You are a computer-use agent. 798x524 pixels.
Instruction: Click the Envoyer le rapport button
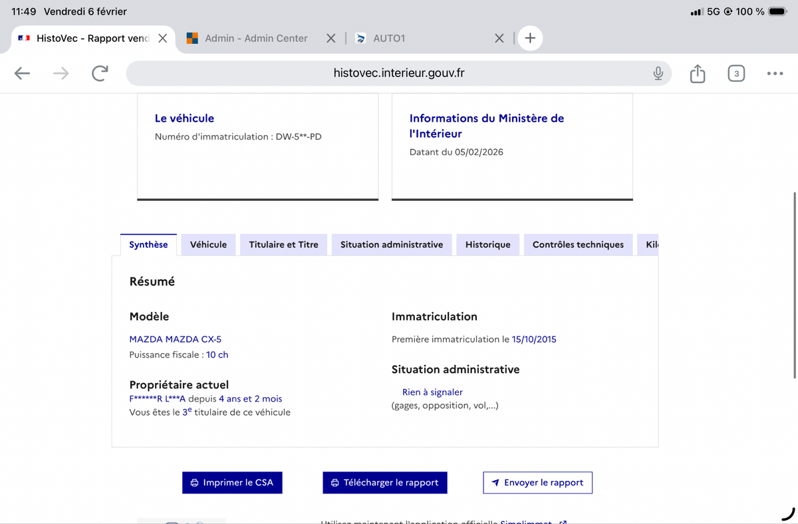click(537, 483)
